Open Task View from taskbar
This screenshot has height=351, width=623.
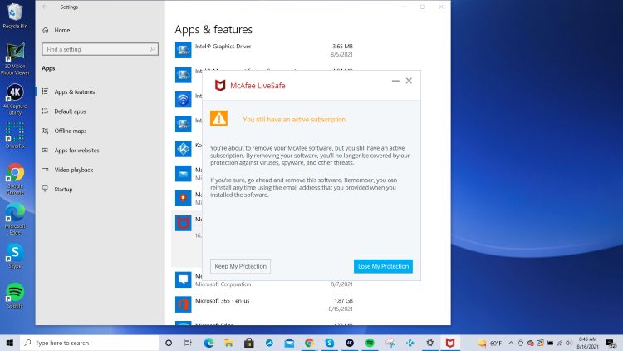click(188, 343)
